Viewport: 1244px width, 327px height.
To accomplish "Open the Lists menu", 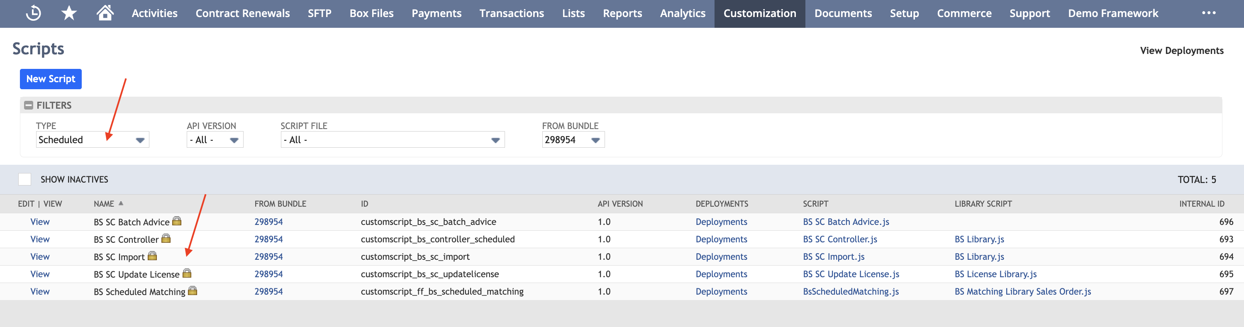I will tap(573, 14).
